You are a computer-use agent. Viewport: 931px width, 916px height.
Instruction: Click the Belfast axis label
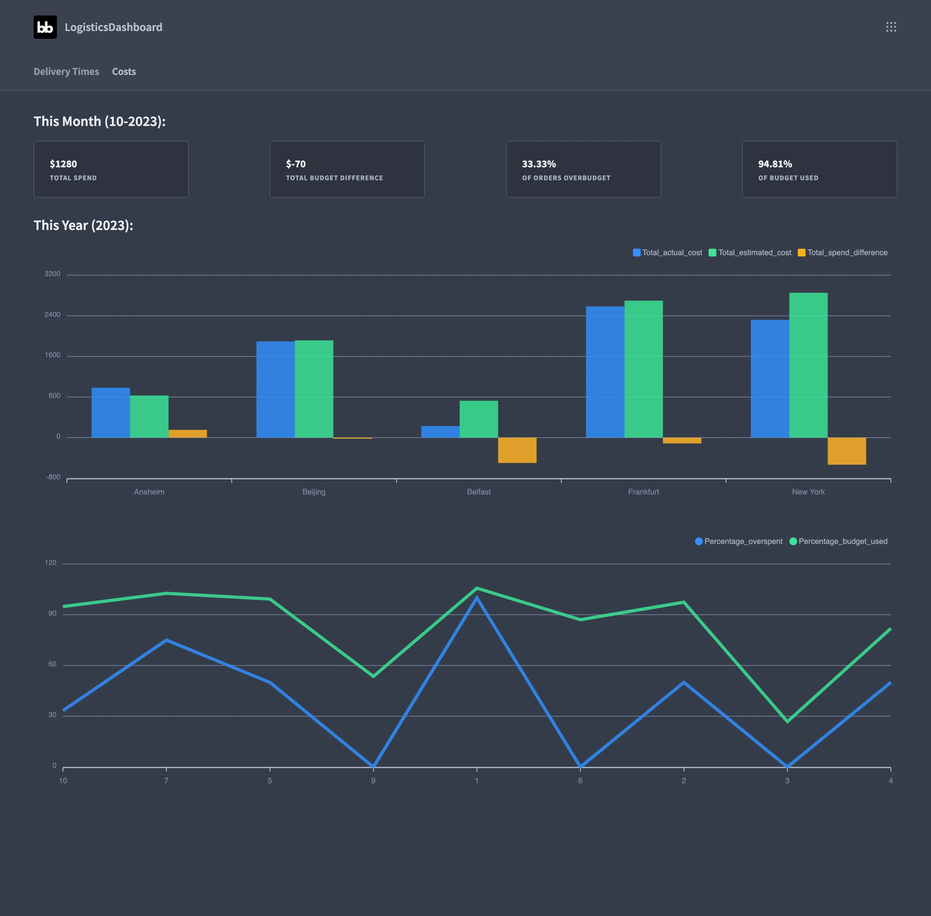pos(479,492)
